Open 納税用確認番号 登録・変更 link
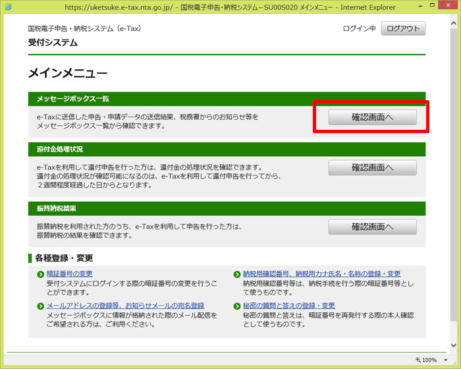This screenshot has width=461, height=369. [x=321, y=274]
